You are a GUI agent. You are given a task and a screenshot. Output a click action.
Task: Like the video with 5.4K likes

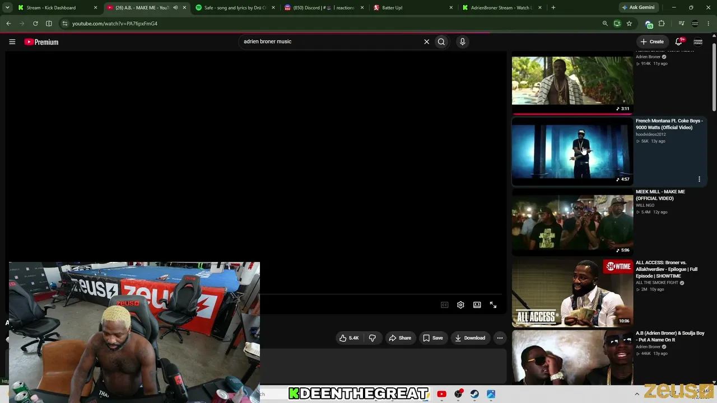349,338
